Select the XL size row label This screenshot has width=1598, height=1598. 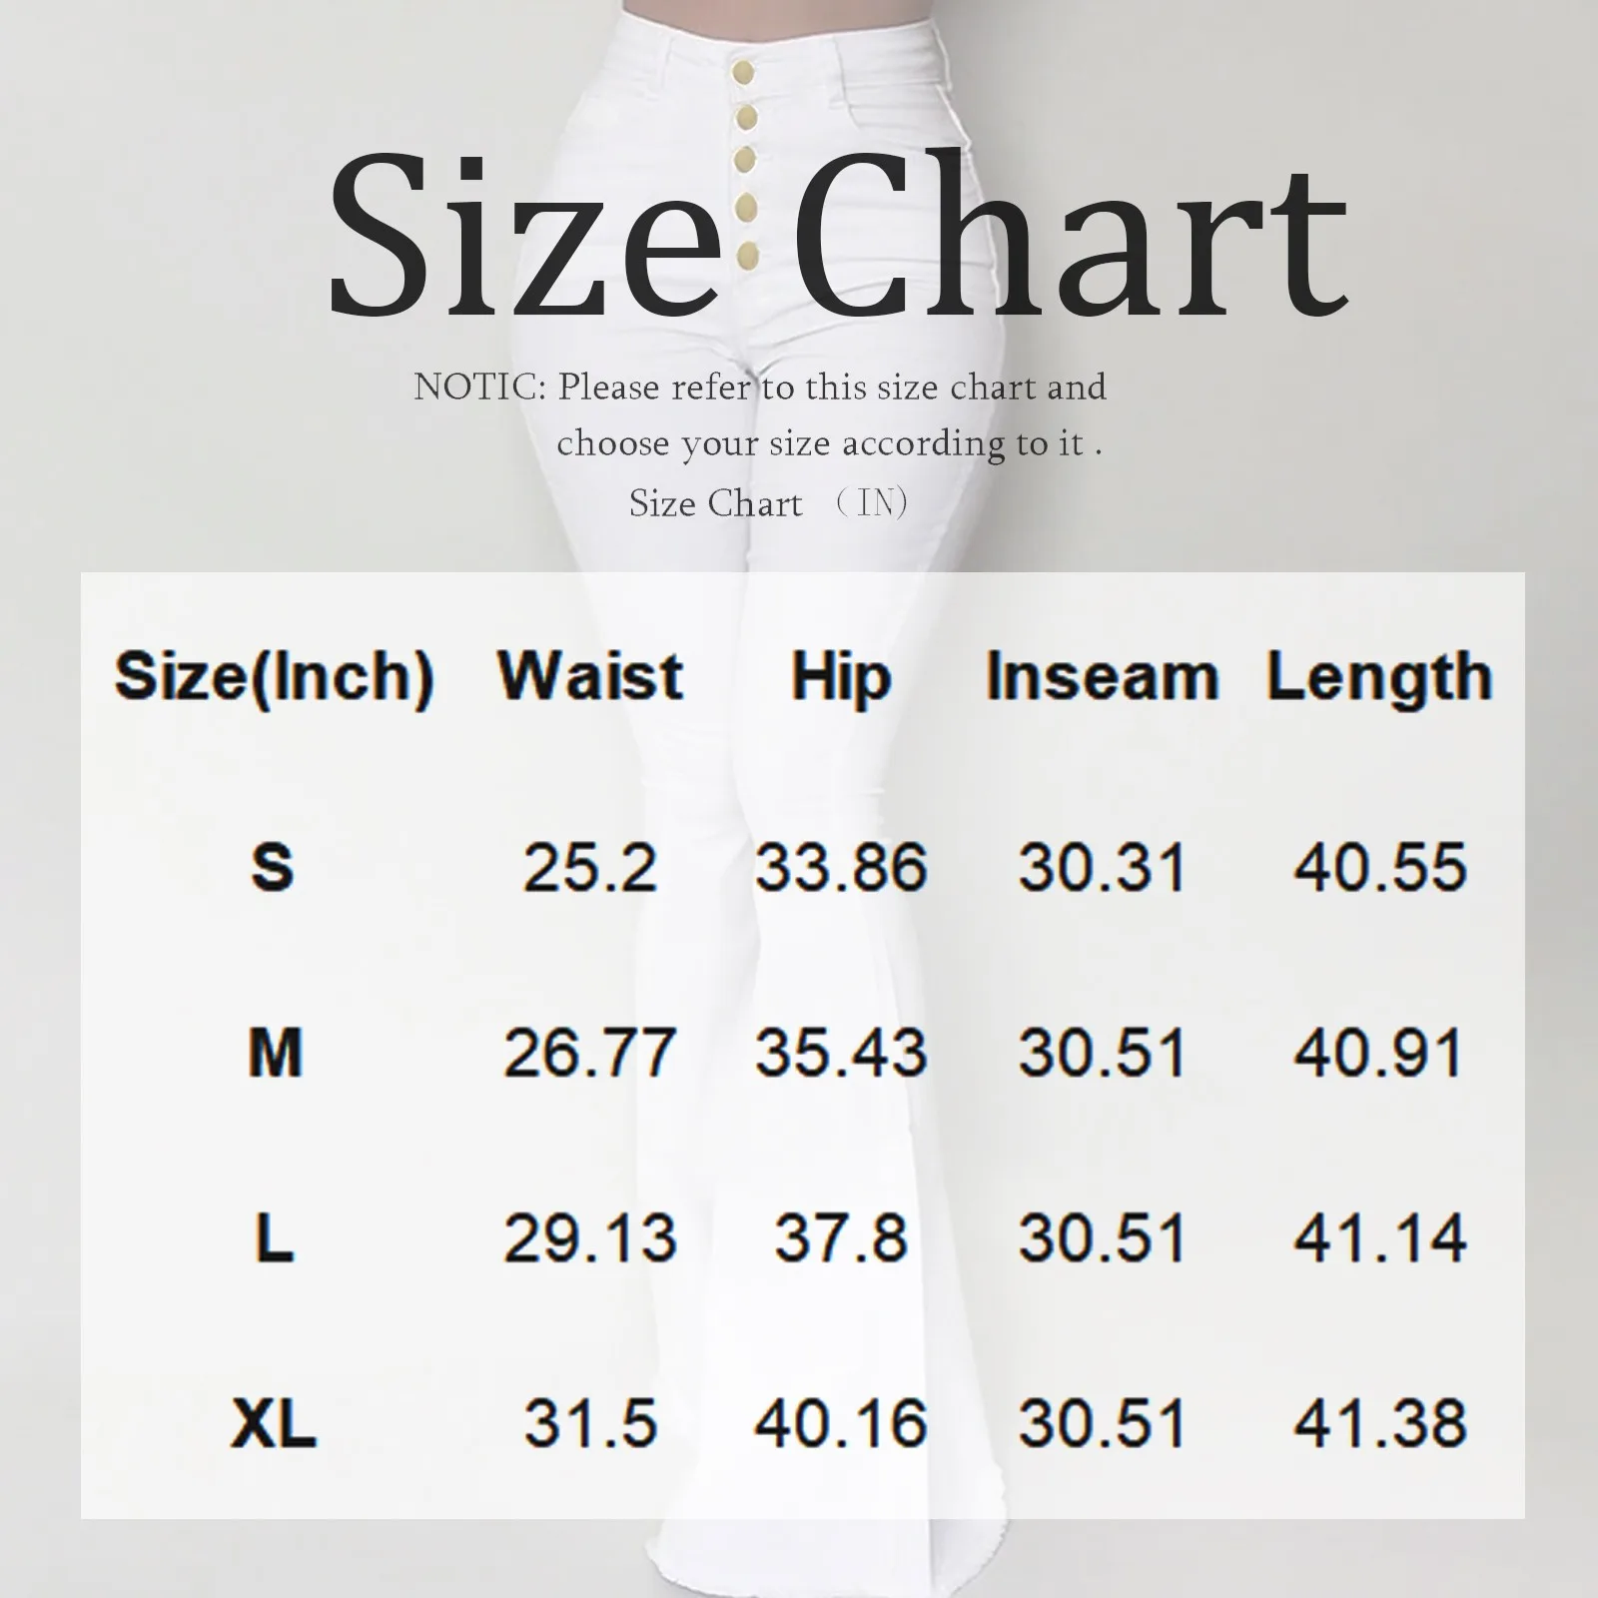[274, 1422]
